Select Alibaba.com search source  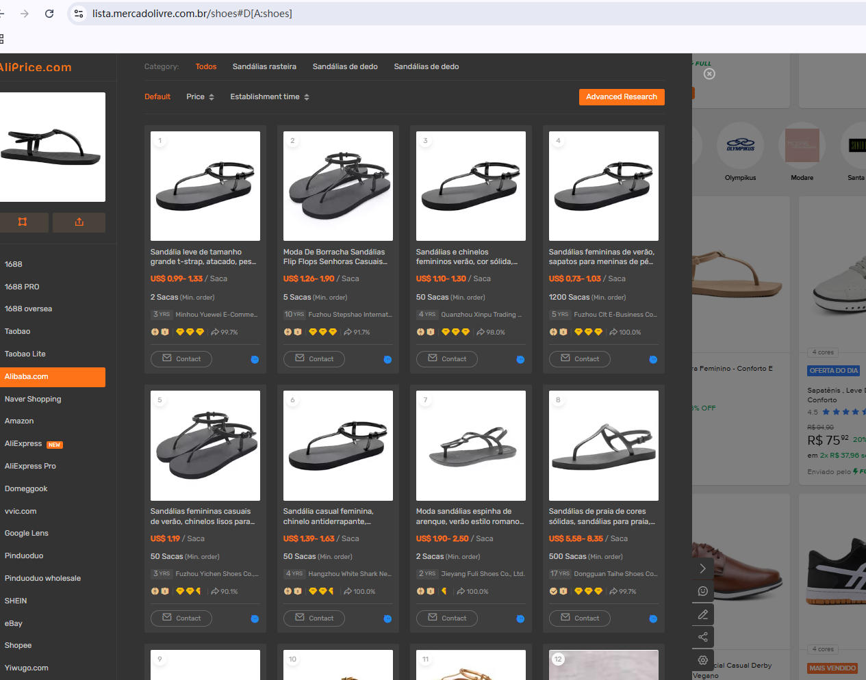click(x=53, y=376)
